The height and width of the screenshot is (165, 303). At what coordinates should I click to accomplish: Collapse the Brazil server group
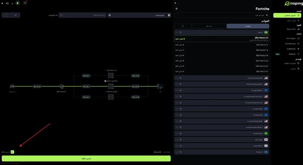point(177,32)
